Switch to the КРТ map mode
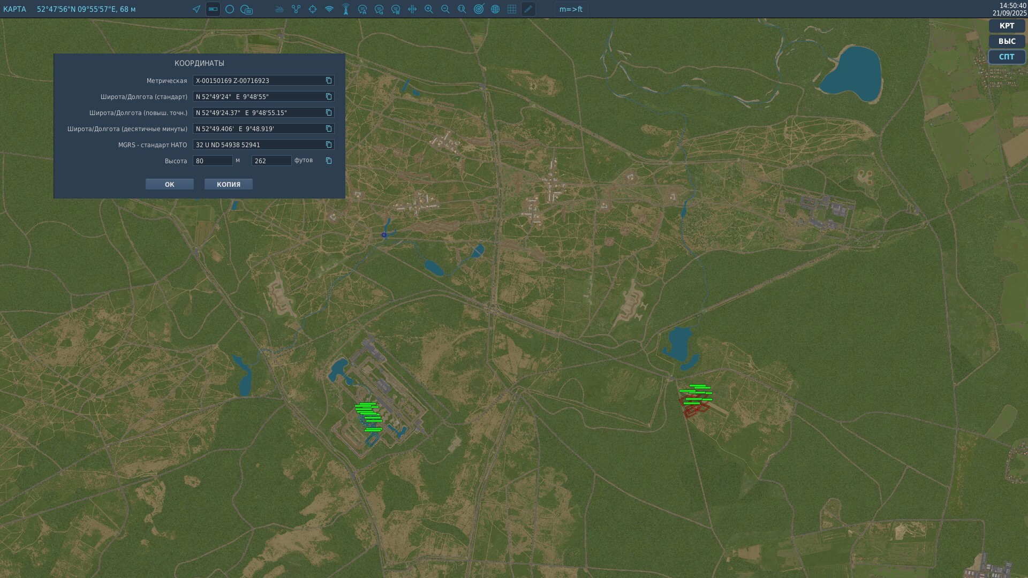Image resolution: width=1028 pixels, height=578 pixels. tap(1007, 26)
